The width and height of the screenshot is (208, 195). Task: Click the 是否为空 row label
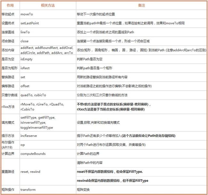[x=8, y=59]
